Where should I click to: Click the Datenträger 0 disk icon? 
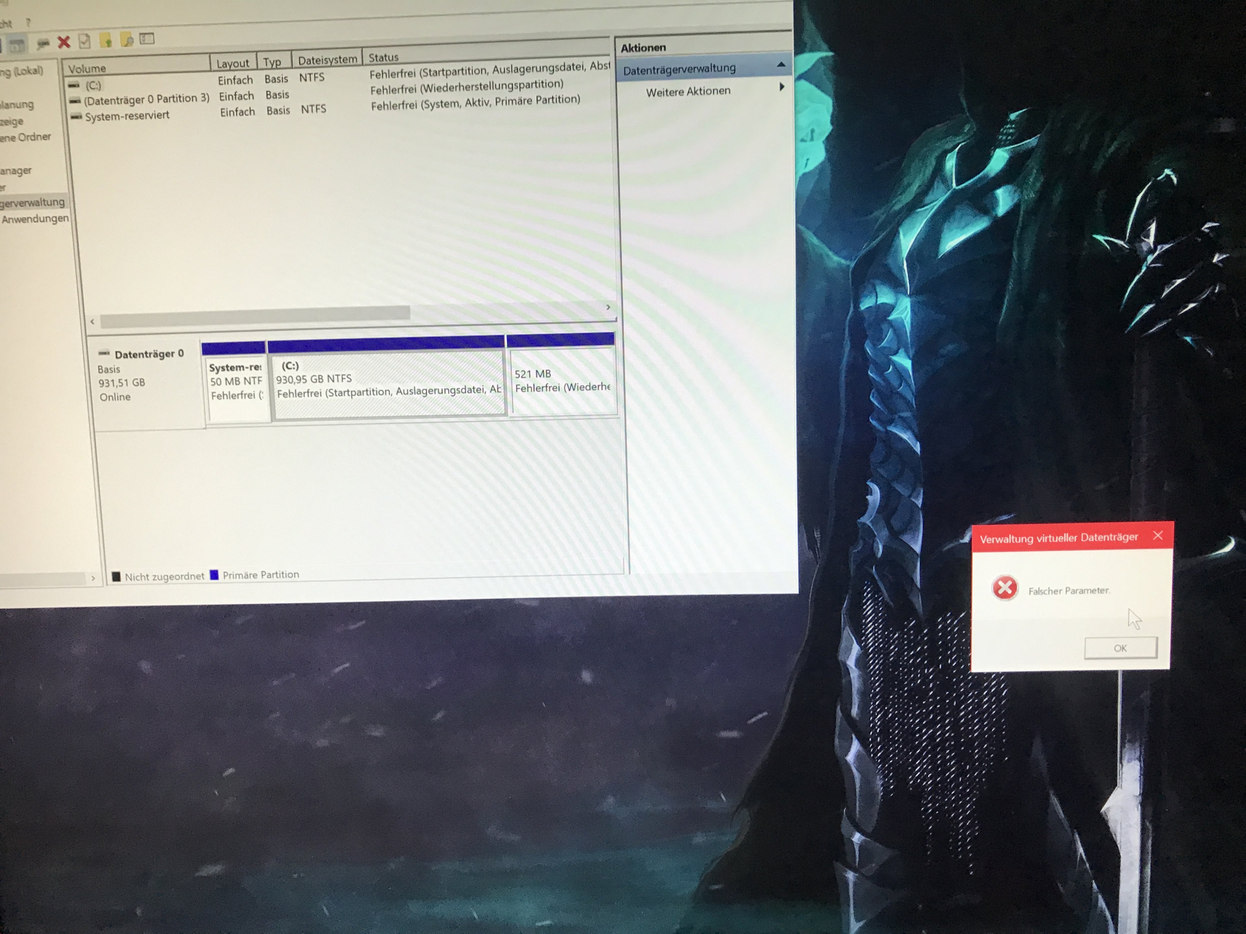coord(104,353)
